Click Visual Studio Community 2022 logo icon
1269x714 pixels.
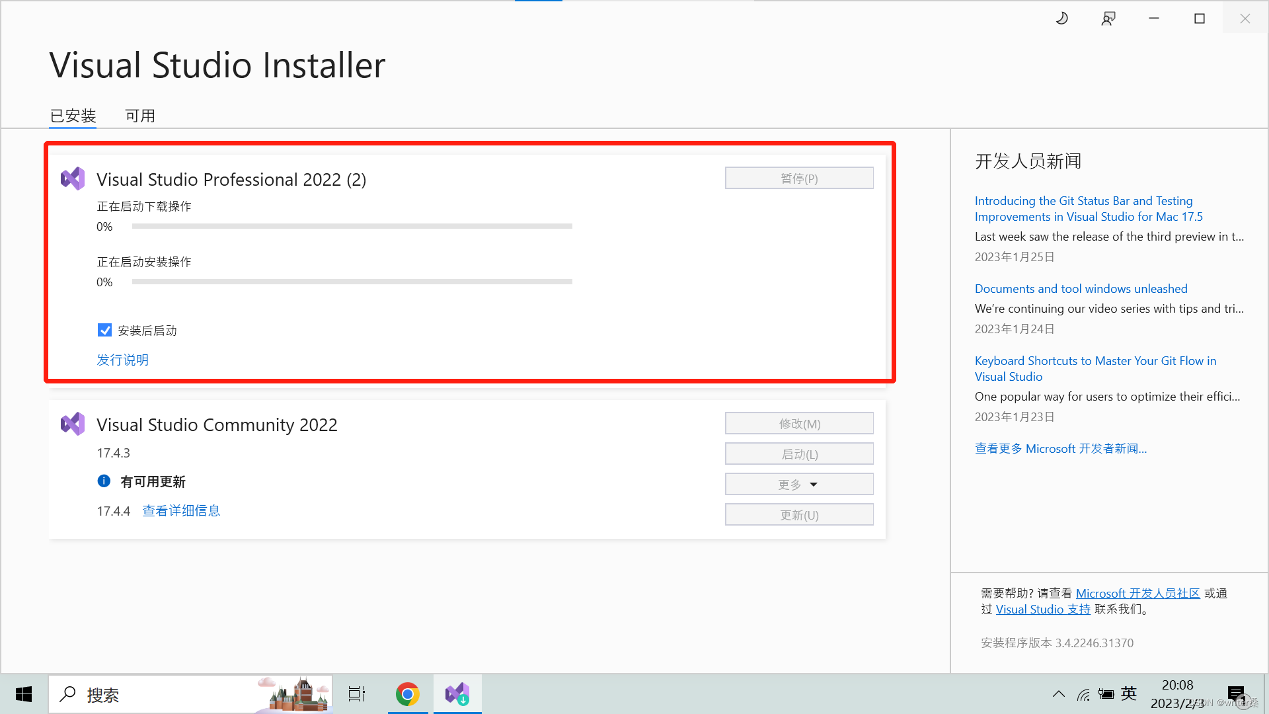(x=73, y=424)
